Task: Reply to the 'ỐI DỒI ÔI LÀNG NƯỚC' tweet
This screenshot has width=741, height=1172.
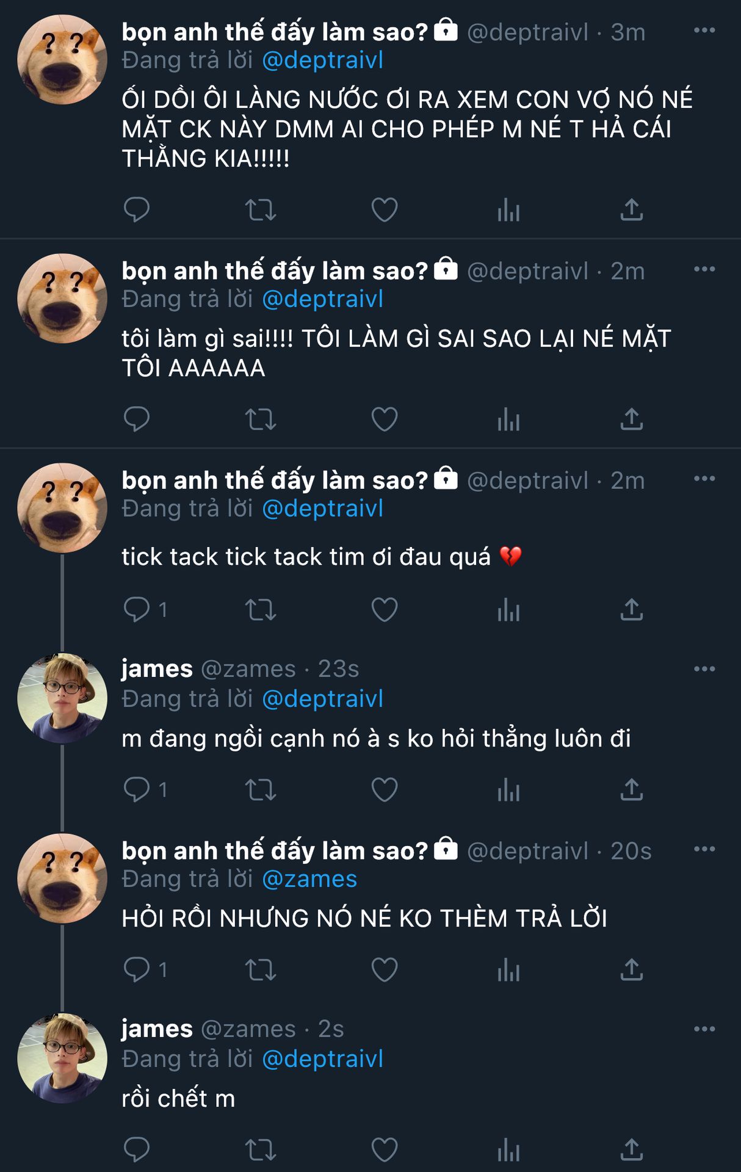Action: click(136, 209)
